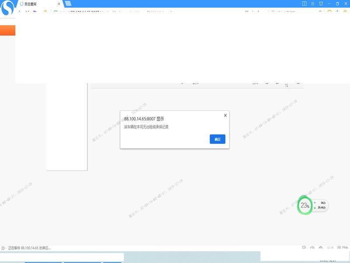Open the skin shirt icon in title bar

[321, 4]
